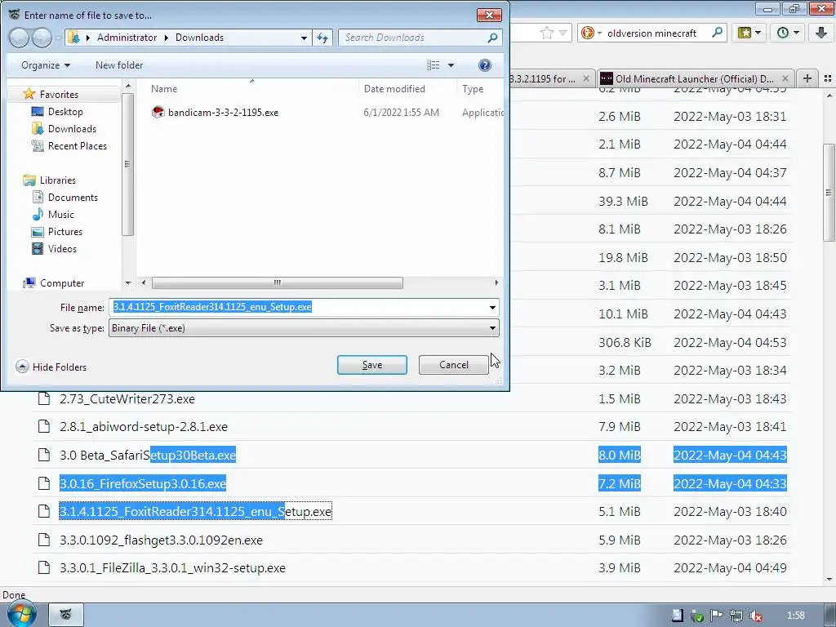Click the browser search box with oldversion minecraft
Screen dimensions: 836x627
click(651, 33)
